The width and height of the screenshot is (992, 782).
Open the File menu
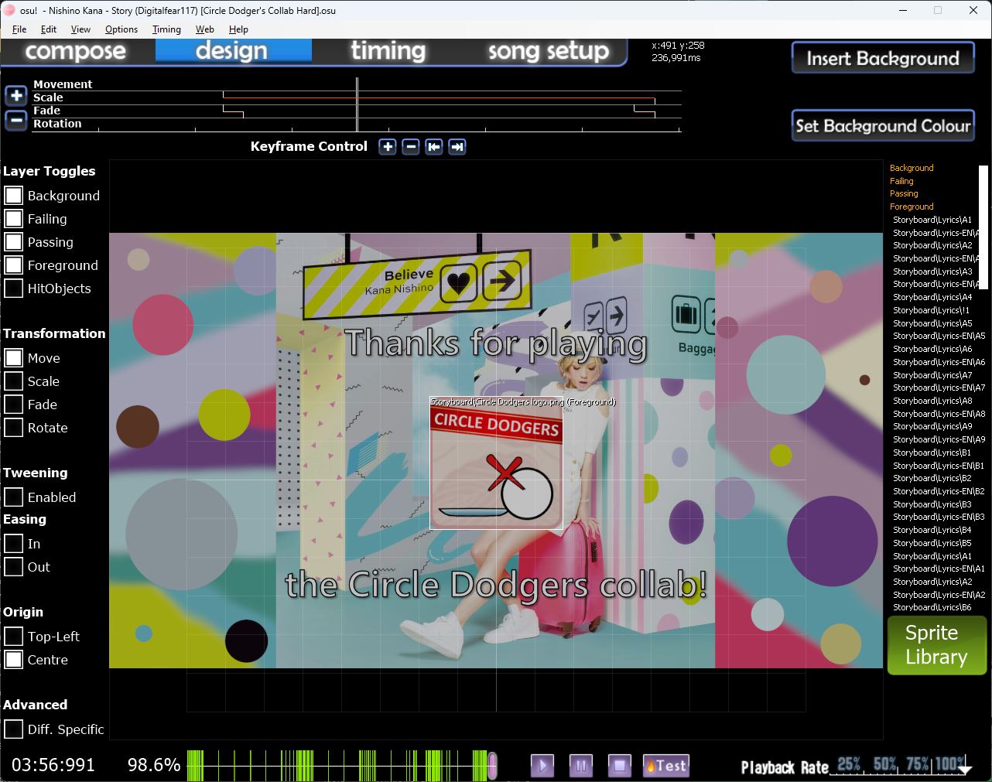(19, 29)
